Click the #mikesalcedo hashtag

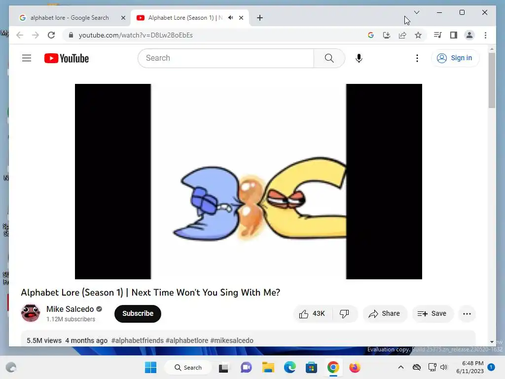[x=232, y=341]
